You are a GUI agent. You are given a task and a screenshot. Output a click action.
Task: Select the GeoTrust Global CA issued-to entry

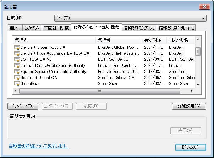[39, 78]
